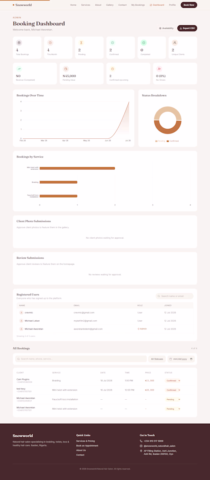Click the Total Bookings calendar icon
Viewport: 210px width, 480px height.
(x=19, y=43)
